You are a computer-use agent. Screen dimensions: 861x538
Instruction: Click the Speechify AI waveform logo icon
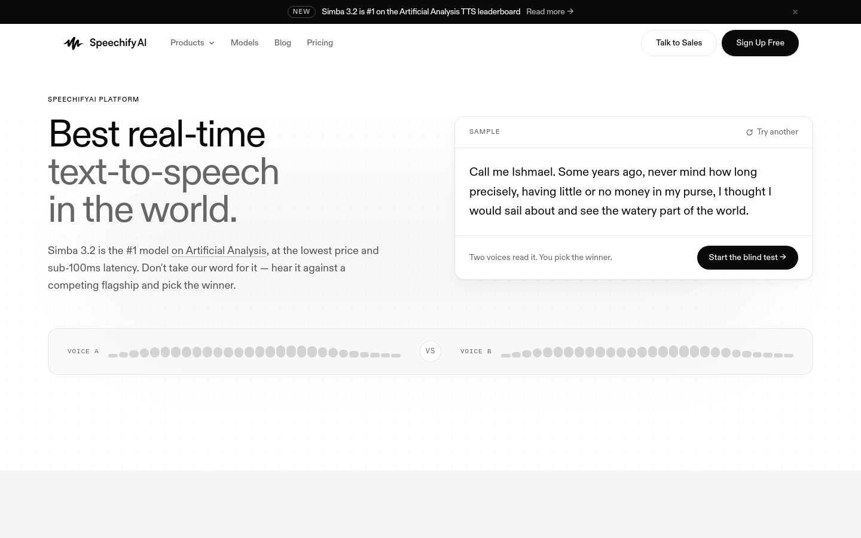[73, 43]
